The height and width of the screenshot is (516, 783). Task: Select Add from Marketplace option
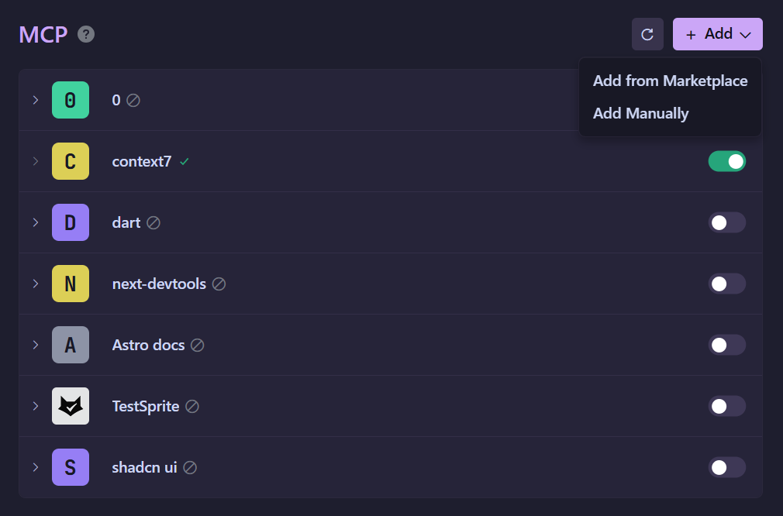click(670, 81)
